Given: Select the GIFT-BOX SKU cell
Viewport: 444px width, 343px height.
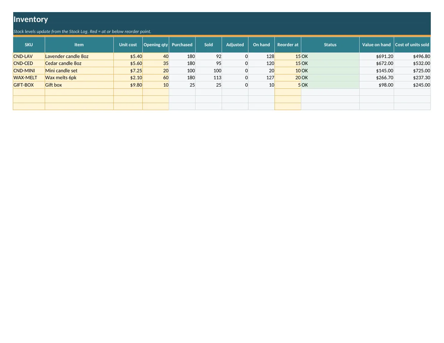Looking at the screenshot, I should 29,85.
